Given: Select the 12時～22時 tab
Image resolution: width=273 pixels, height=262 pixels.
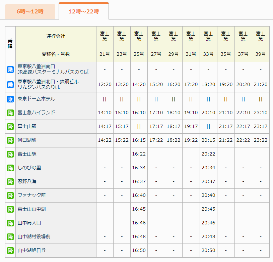Looking at the screenshot, I should 83,11.
